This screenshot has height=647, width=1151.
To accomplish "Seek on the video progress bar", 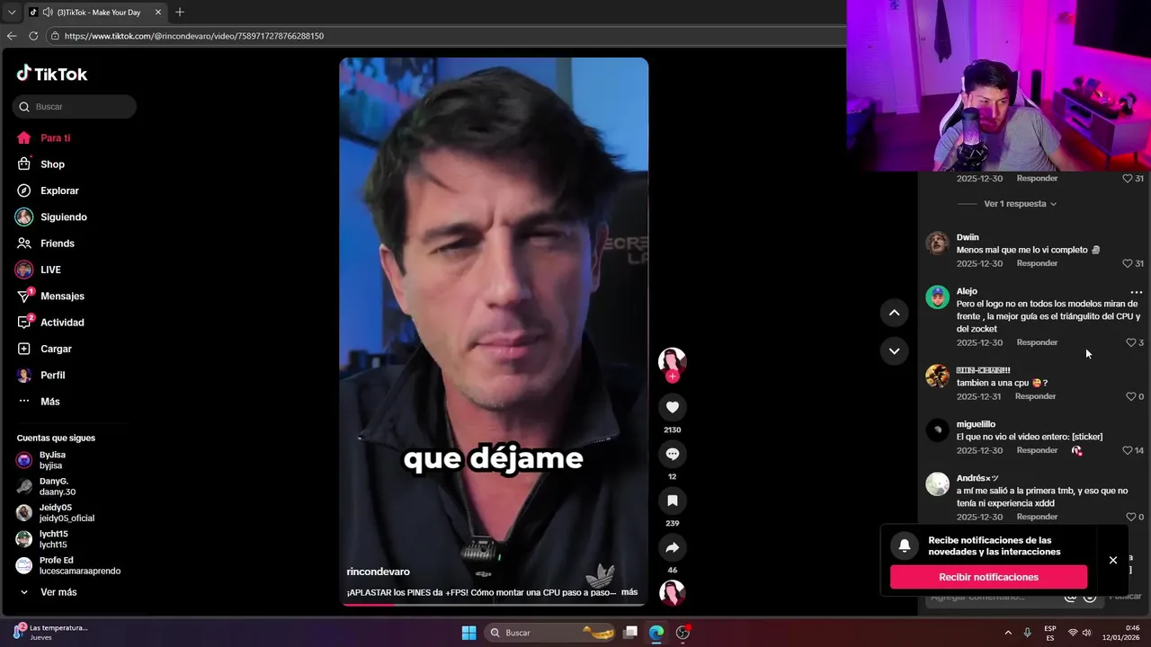I will 494,605.
